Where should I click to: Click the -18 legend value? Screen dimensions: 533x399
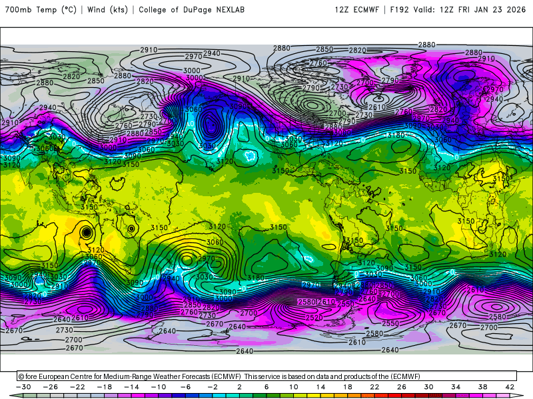(x=105, y=387)
